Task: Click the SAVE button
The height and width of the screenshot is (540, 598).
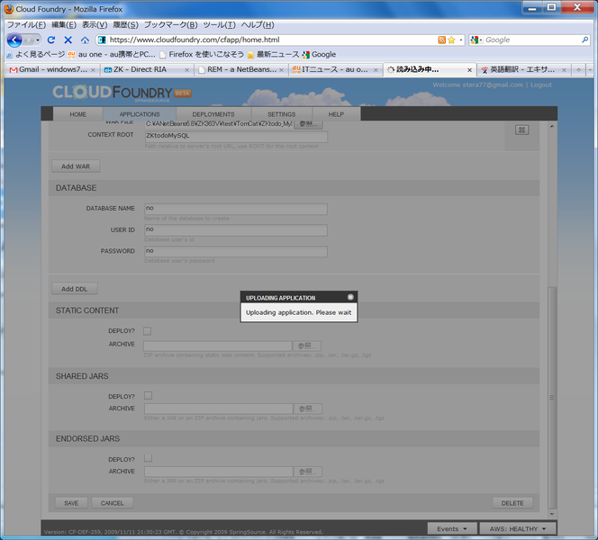Action: pos(71,503)
